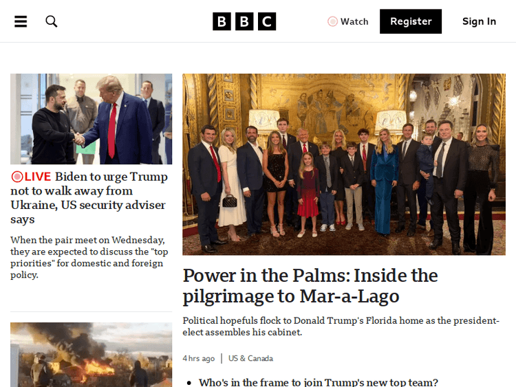This screenshot has width=516, height=387.
Task: Click Sign In
Action: coord(479,21)
